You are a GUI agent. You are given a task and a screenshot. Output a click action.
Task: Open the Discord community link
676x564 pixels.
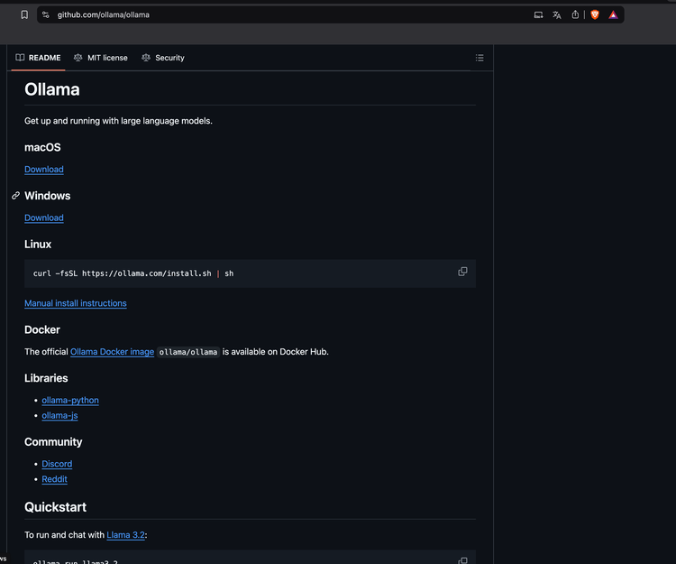click(x=57, y=464)
